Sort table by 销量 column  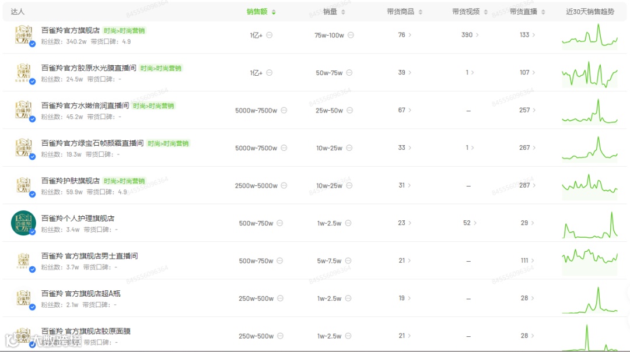point(334,12)
